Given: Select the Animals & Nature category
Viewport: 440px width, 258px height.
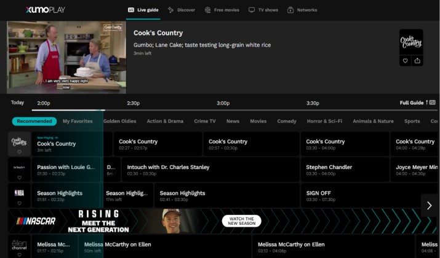Looking at the screenshot, I should [373, 121].
